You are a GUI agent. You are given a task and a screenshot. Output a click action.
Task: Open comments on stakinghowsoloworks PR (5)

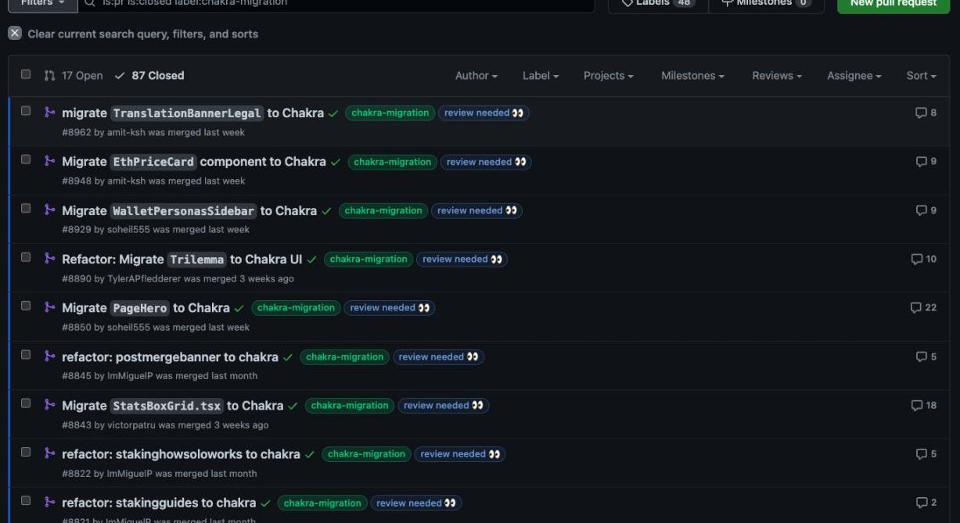coord(926,454)
